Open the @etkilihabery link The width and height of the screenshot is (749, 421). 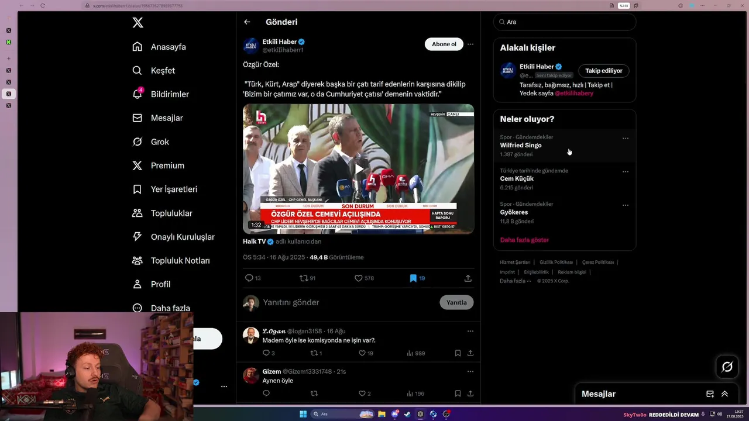pyautogui.click(x=573, y=94)
